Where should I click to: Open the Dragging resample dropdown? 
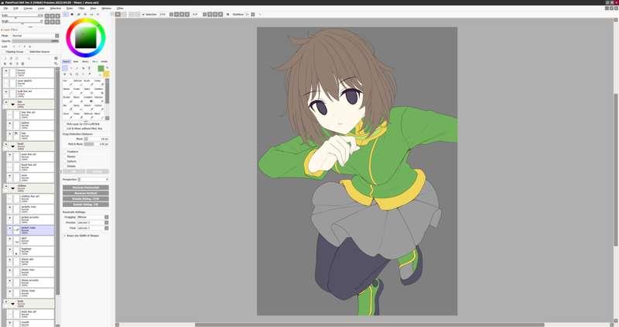point(92,217)
